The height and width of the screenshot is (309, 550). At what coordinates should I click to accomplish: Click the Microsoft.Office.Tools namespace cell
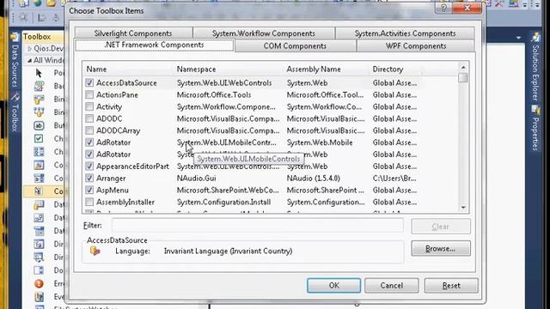pyautogui.click(x=214, y=94)
